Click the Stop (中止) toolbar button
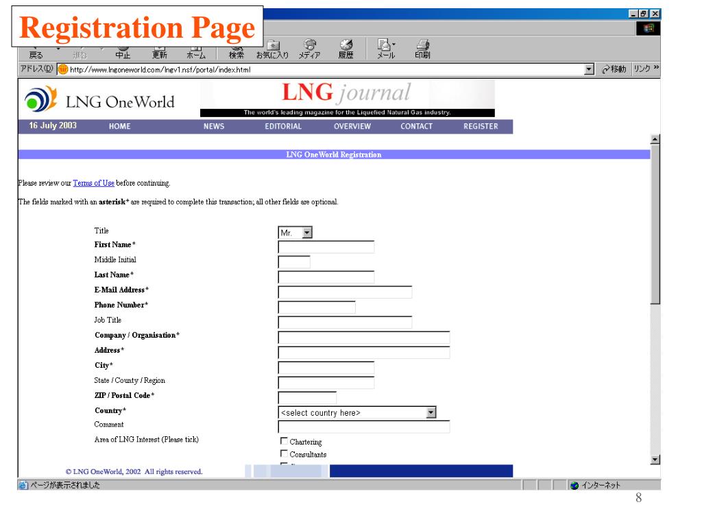702x526 pixels. click(123, 54)
